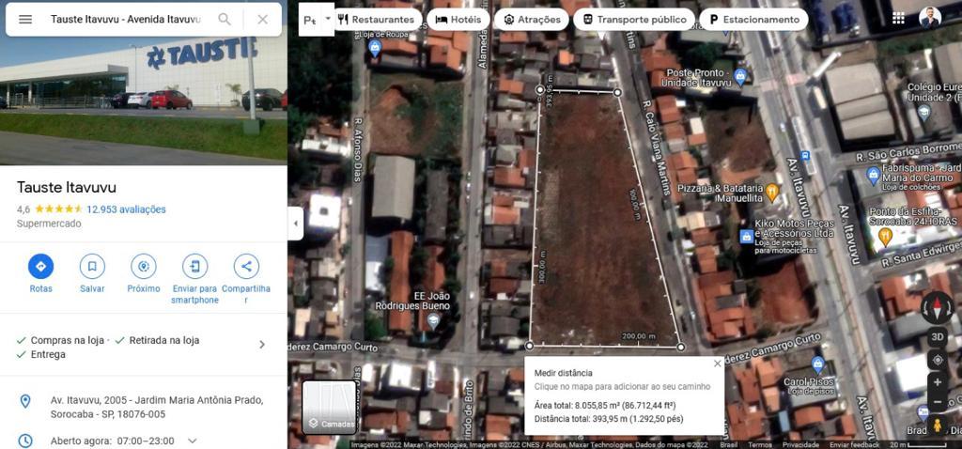
Task: Open the Pt language dropdown arrow
Action: 328,19
